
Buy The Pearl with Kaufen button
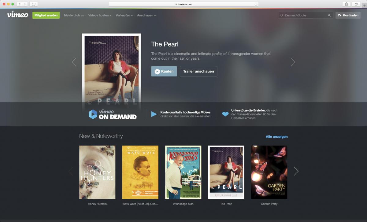coord(164,71)
